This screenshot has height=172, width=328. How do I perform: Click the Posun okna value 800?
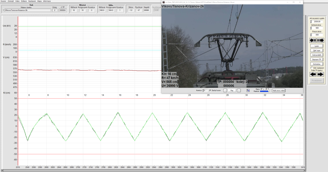click(317, 35)
